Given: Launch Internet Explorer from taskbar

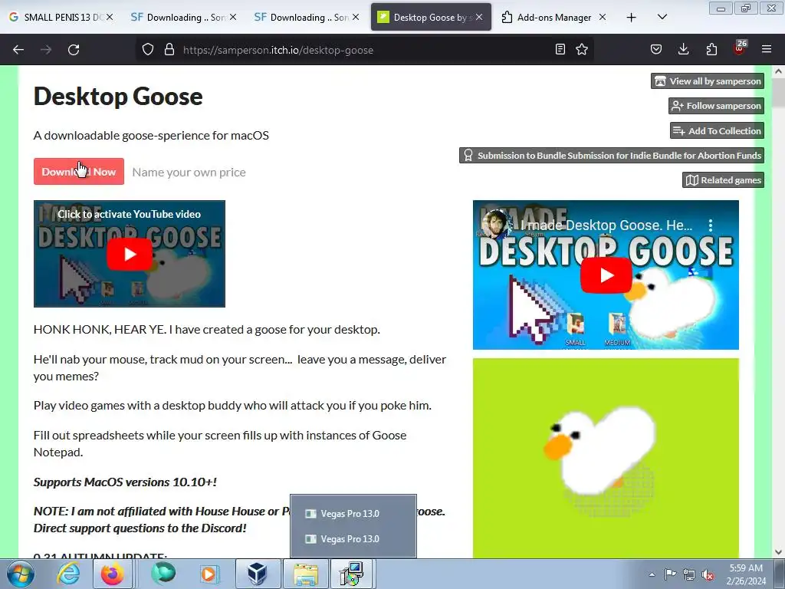Looking at the screenshot, I should point(68,574).
